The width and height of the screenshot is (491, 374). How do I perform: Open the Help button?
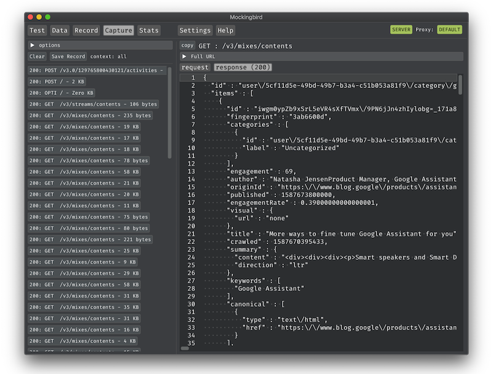[x=225, y=30]
